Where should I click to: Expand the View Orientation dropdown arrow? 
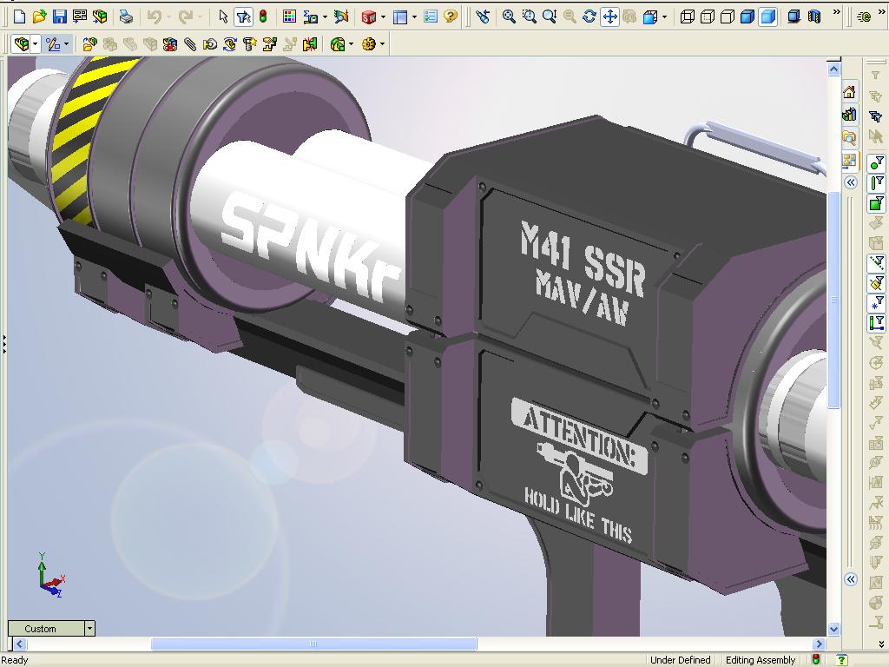[665, 17]
